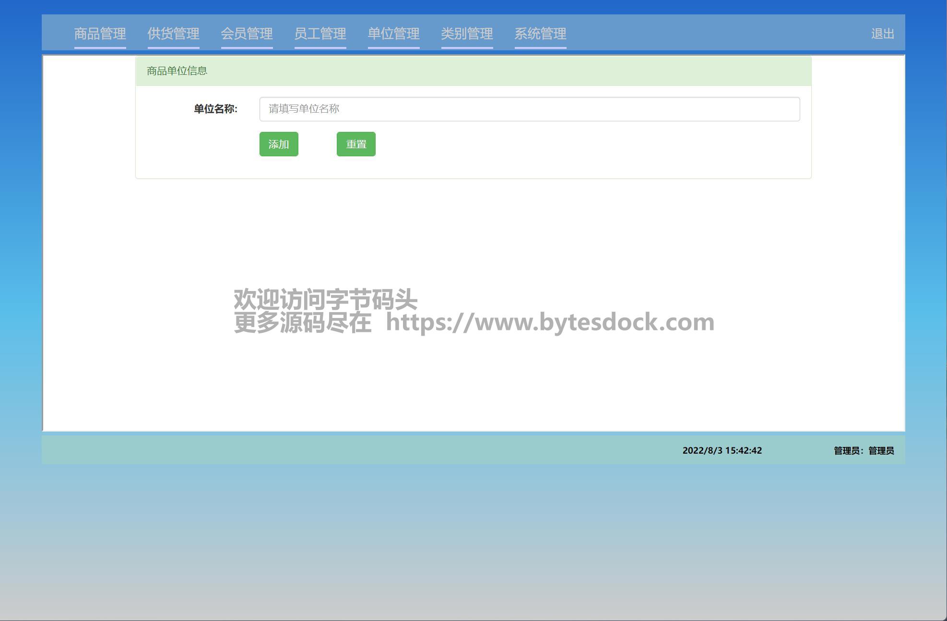Screen dimensions: 947x621
Task: Click the underline beneath 商品管理
Action: pos(100,47)
